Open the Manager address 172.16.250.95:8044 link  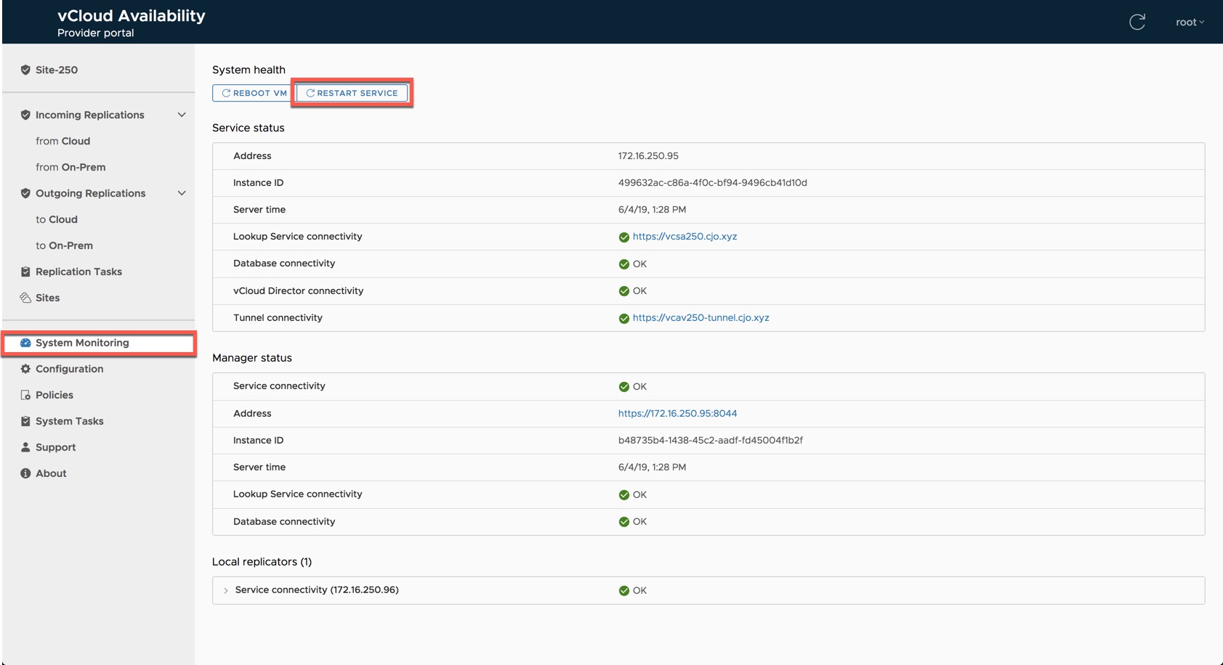[x=677, y=413]
